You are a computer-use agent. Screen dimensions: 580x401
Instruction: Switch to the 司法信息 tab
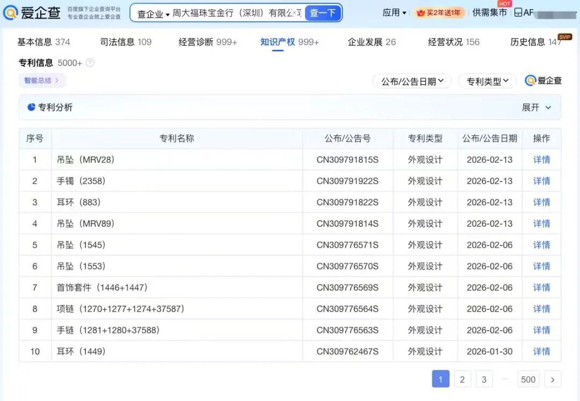tap(126, 42)
